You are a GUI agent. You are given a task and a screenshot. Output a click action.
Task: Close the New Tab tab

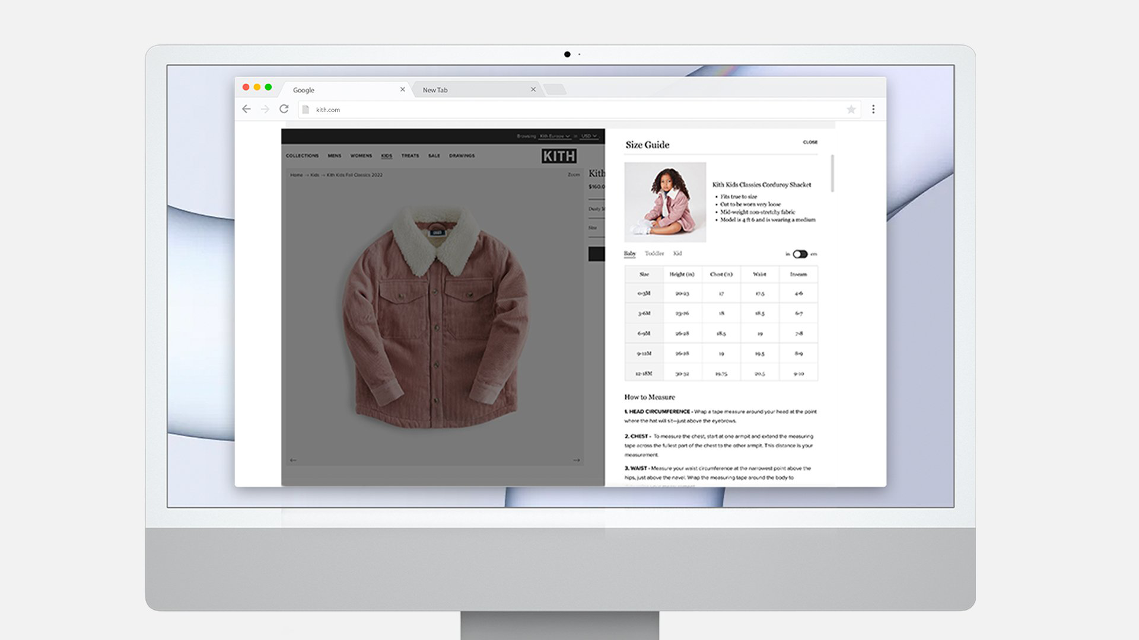(533, 89)
